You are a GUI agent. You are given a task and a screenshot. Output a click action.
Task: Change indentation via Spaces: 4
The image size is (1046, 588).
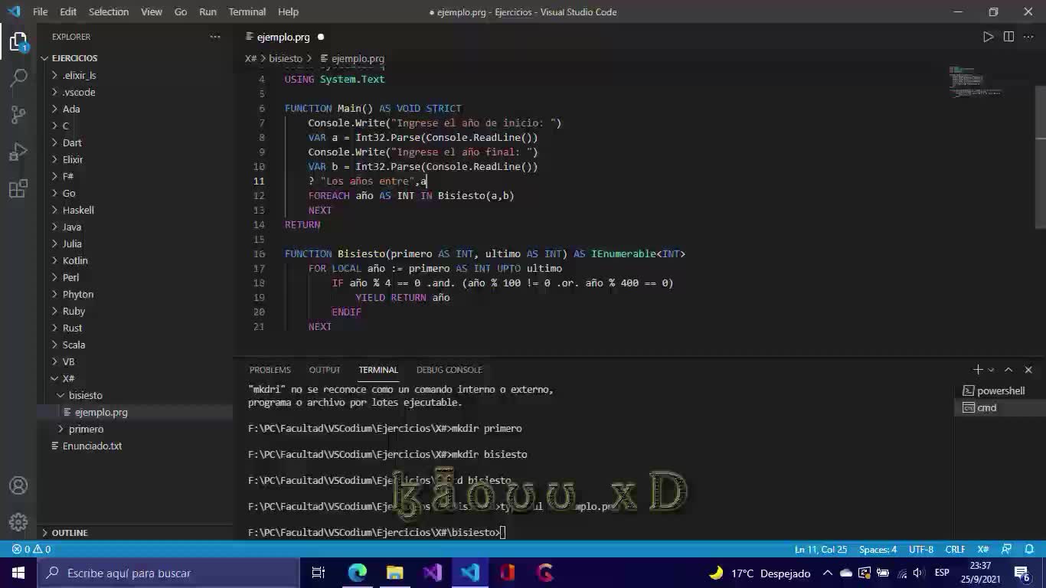(x=878, y=550)
